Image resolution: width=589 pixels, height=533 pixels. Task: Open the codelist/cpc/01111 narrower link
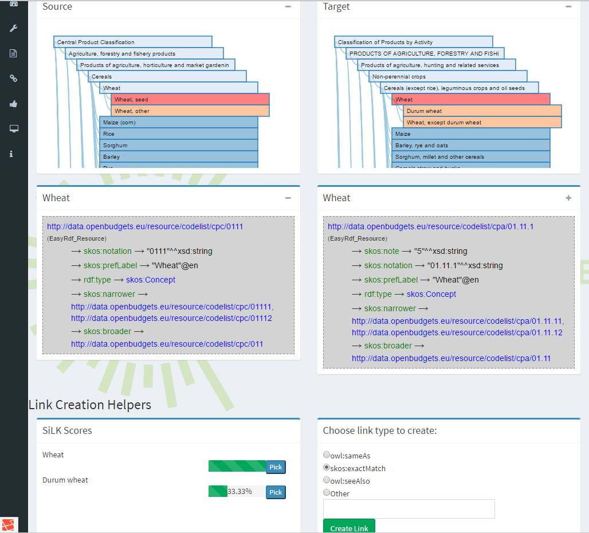click(x=172, y=307)
